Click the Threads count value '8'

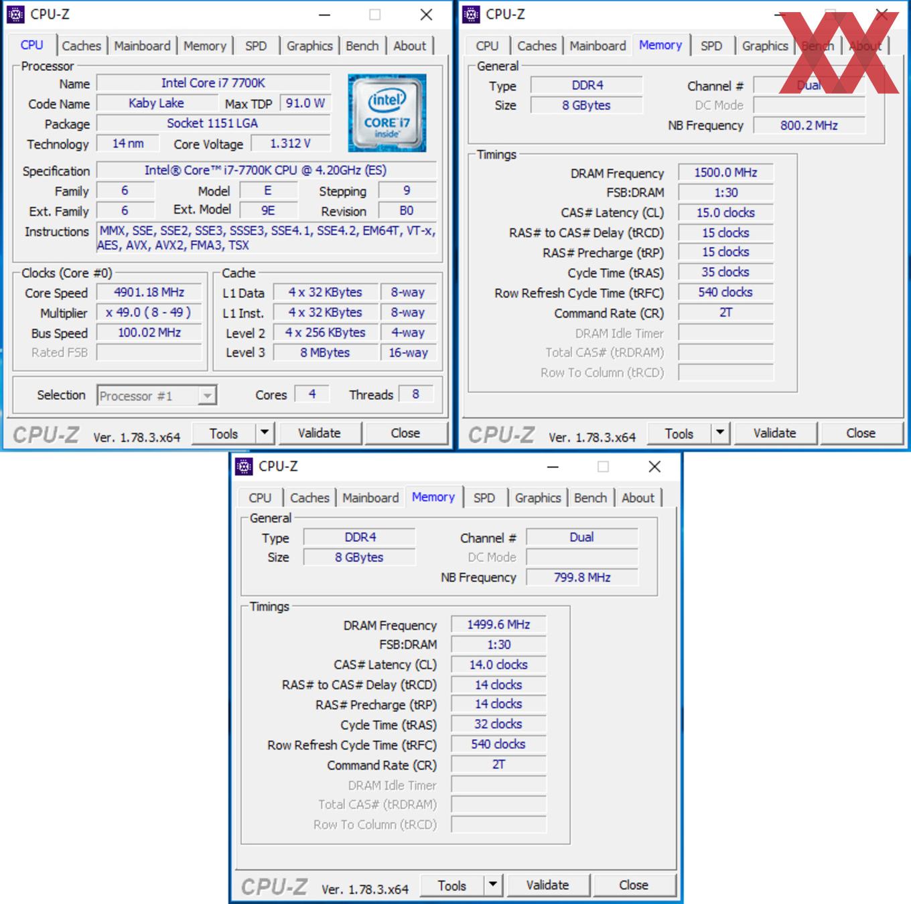pyautogui.click(x=416, y=394)
